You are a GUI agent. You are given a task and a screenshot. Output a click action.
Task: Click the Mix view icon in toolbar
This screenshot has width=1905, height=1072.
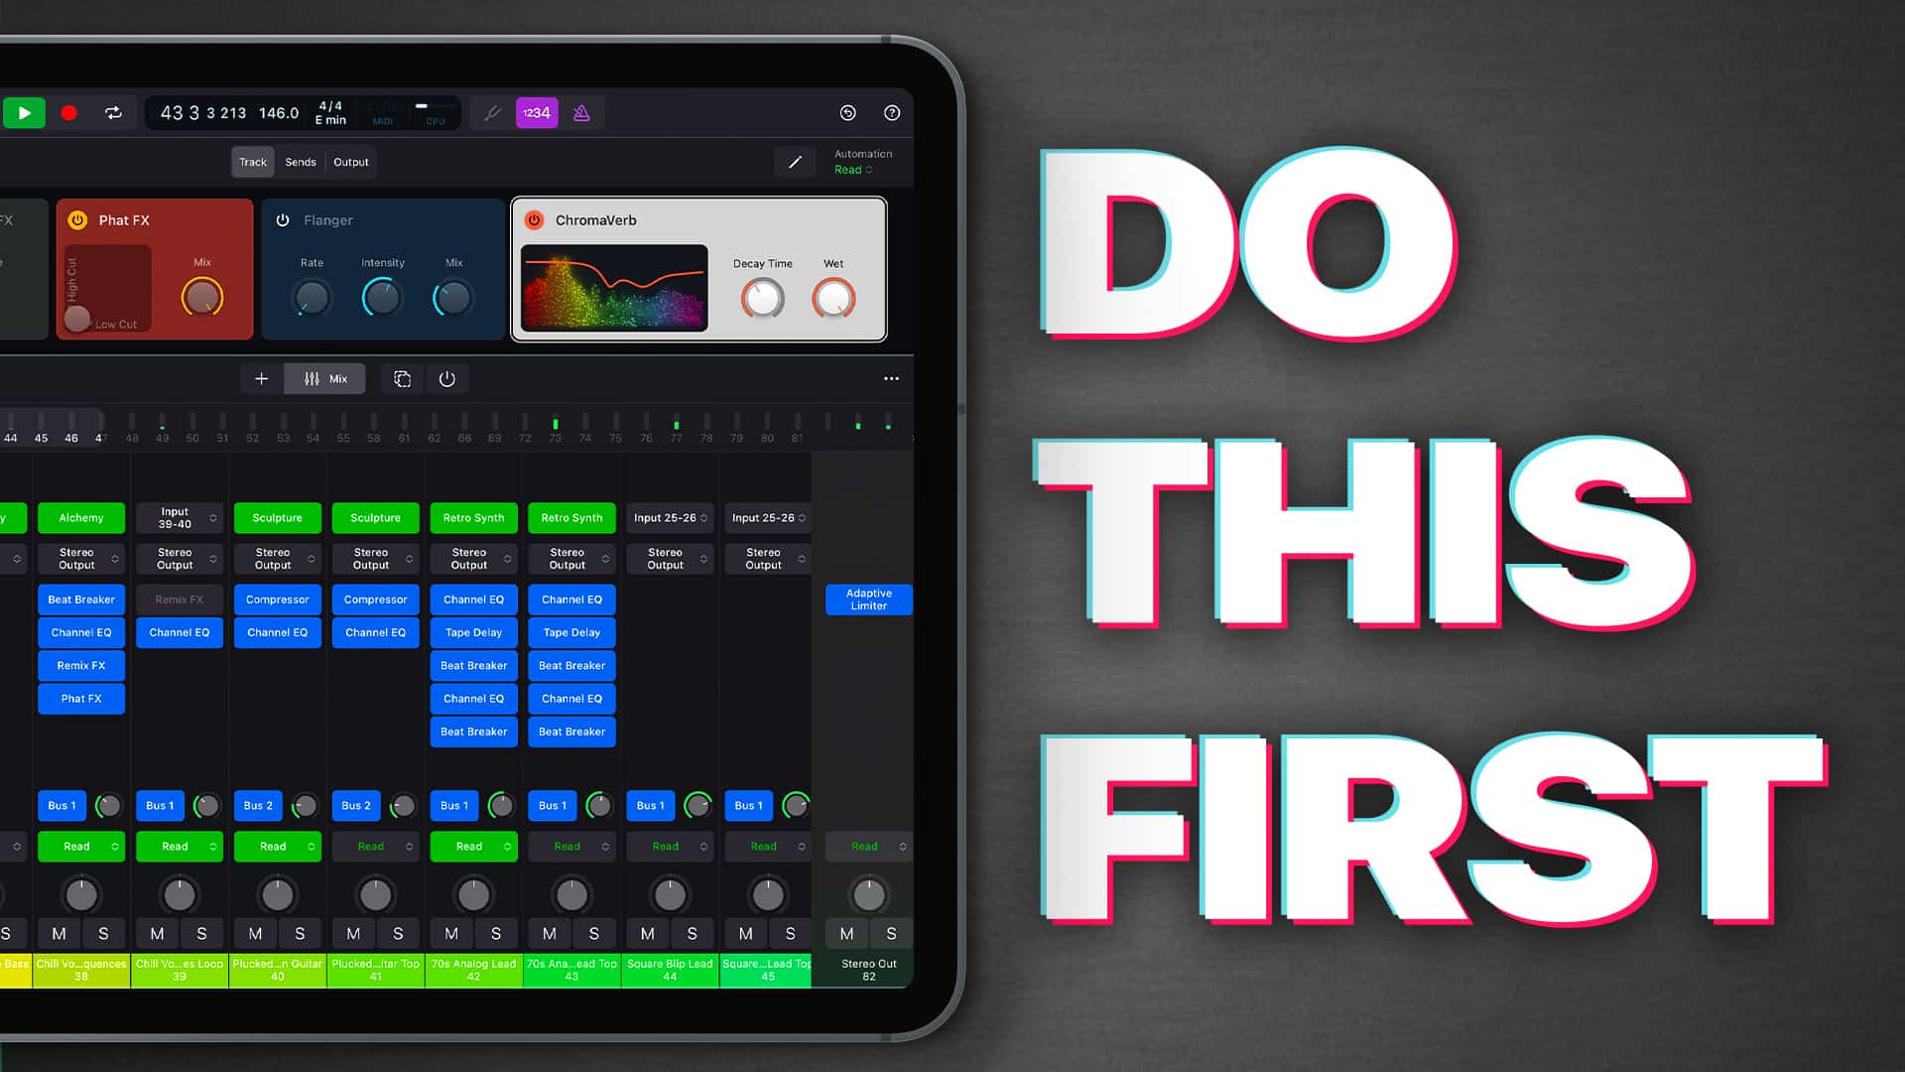click(325, 379)
